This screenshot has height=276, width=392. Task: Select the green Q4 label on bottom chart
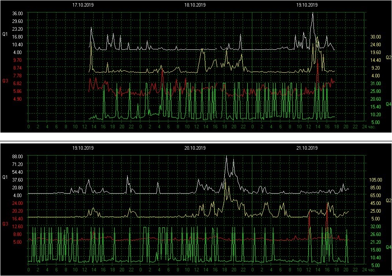point(388,247)
